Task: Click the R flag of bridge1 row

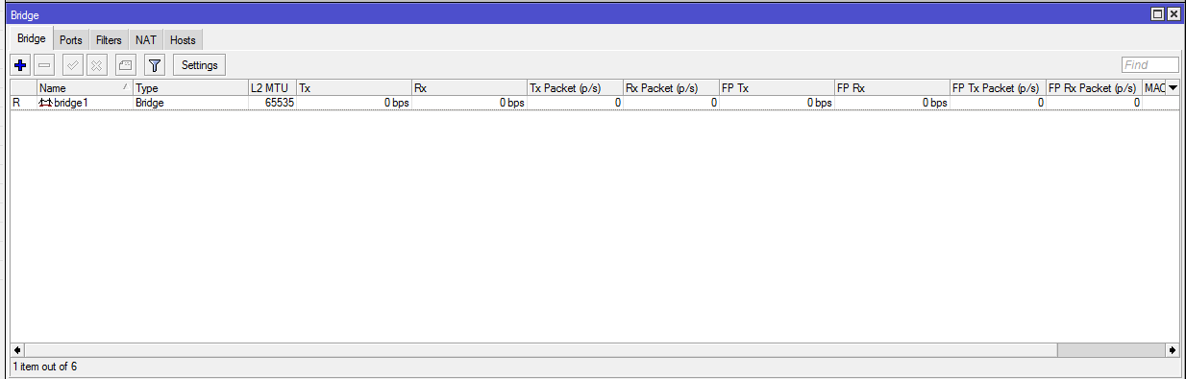Action: click(16, 103)
